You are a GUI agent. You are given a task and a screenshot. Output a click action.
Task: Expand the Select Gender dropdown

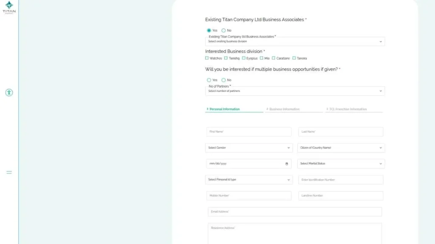pyautogui.click(x=249, y=148)
